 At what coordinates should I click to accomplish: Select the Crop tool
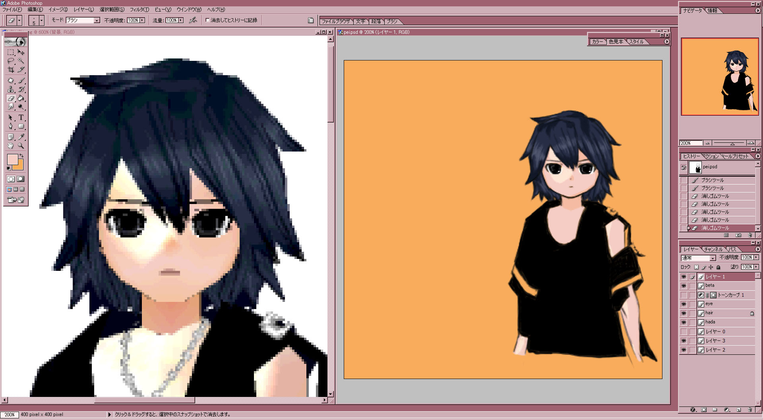11,70
